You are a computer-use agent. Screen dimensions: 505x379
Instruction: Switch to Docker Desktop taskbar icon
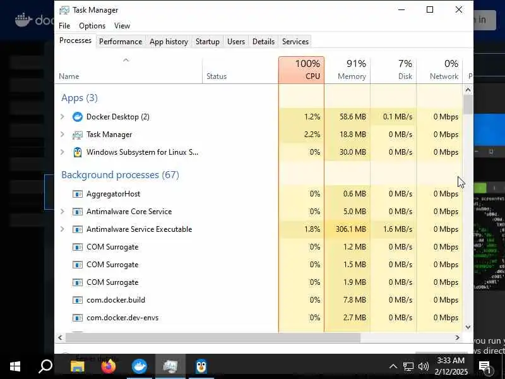tap(140, 366)
